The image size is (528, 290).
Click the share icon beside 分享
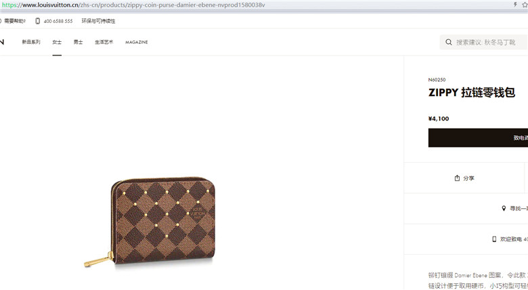pyautogui.click(x=457, y=178)
